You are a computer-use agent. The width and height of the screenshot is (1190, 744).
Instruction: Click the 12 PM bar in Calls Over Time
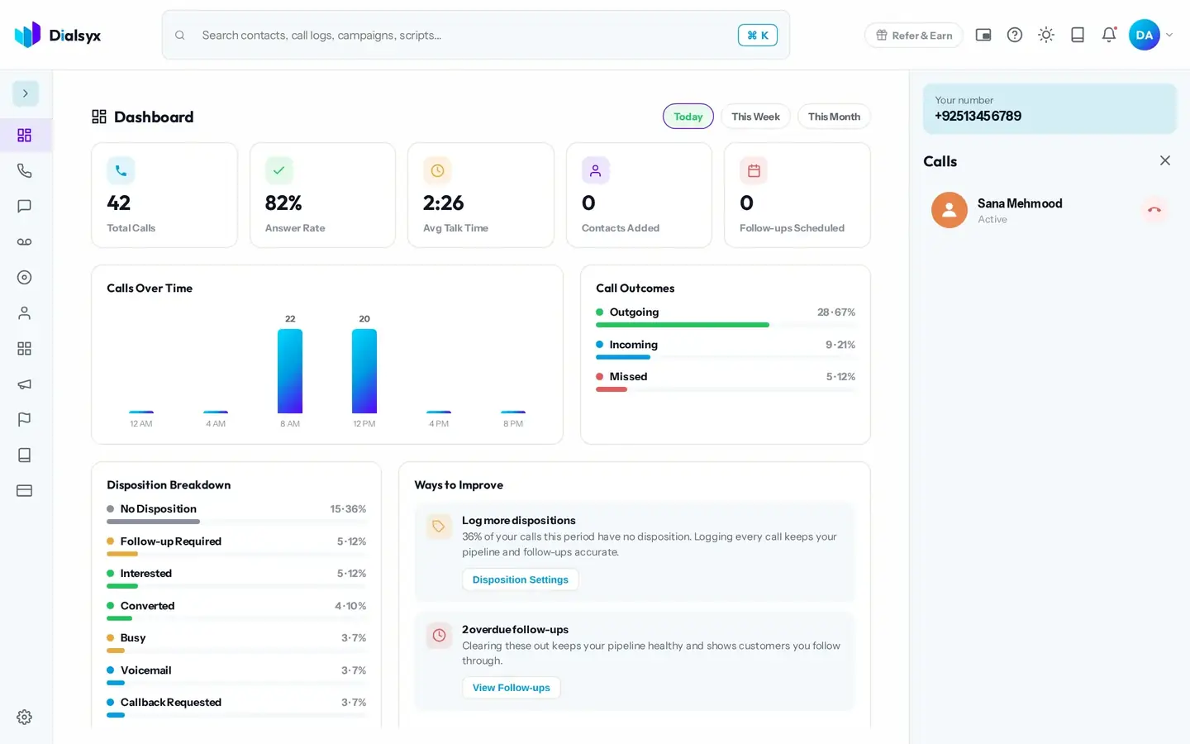point(364,371)
